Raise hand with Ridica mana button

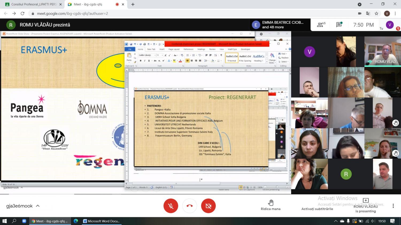coord(271,205)
